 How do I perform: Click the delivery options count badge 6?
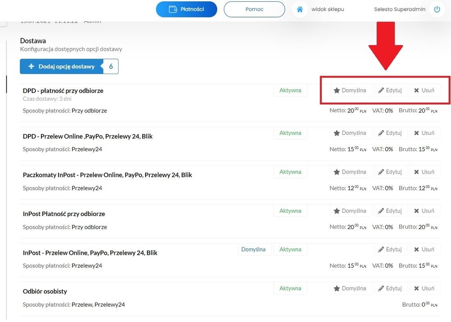(x=111, y=66)
